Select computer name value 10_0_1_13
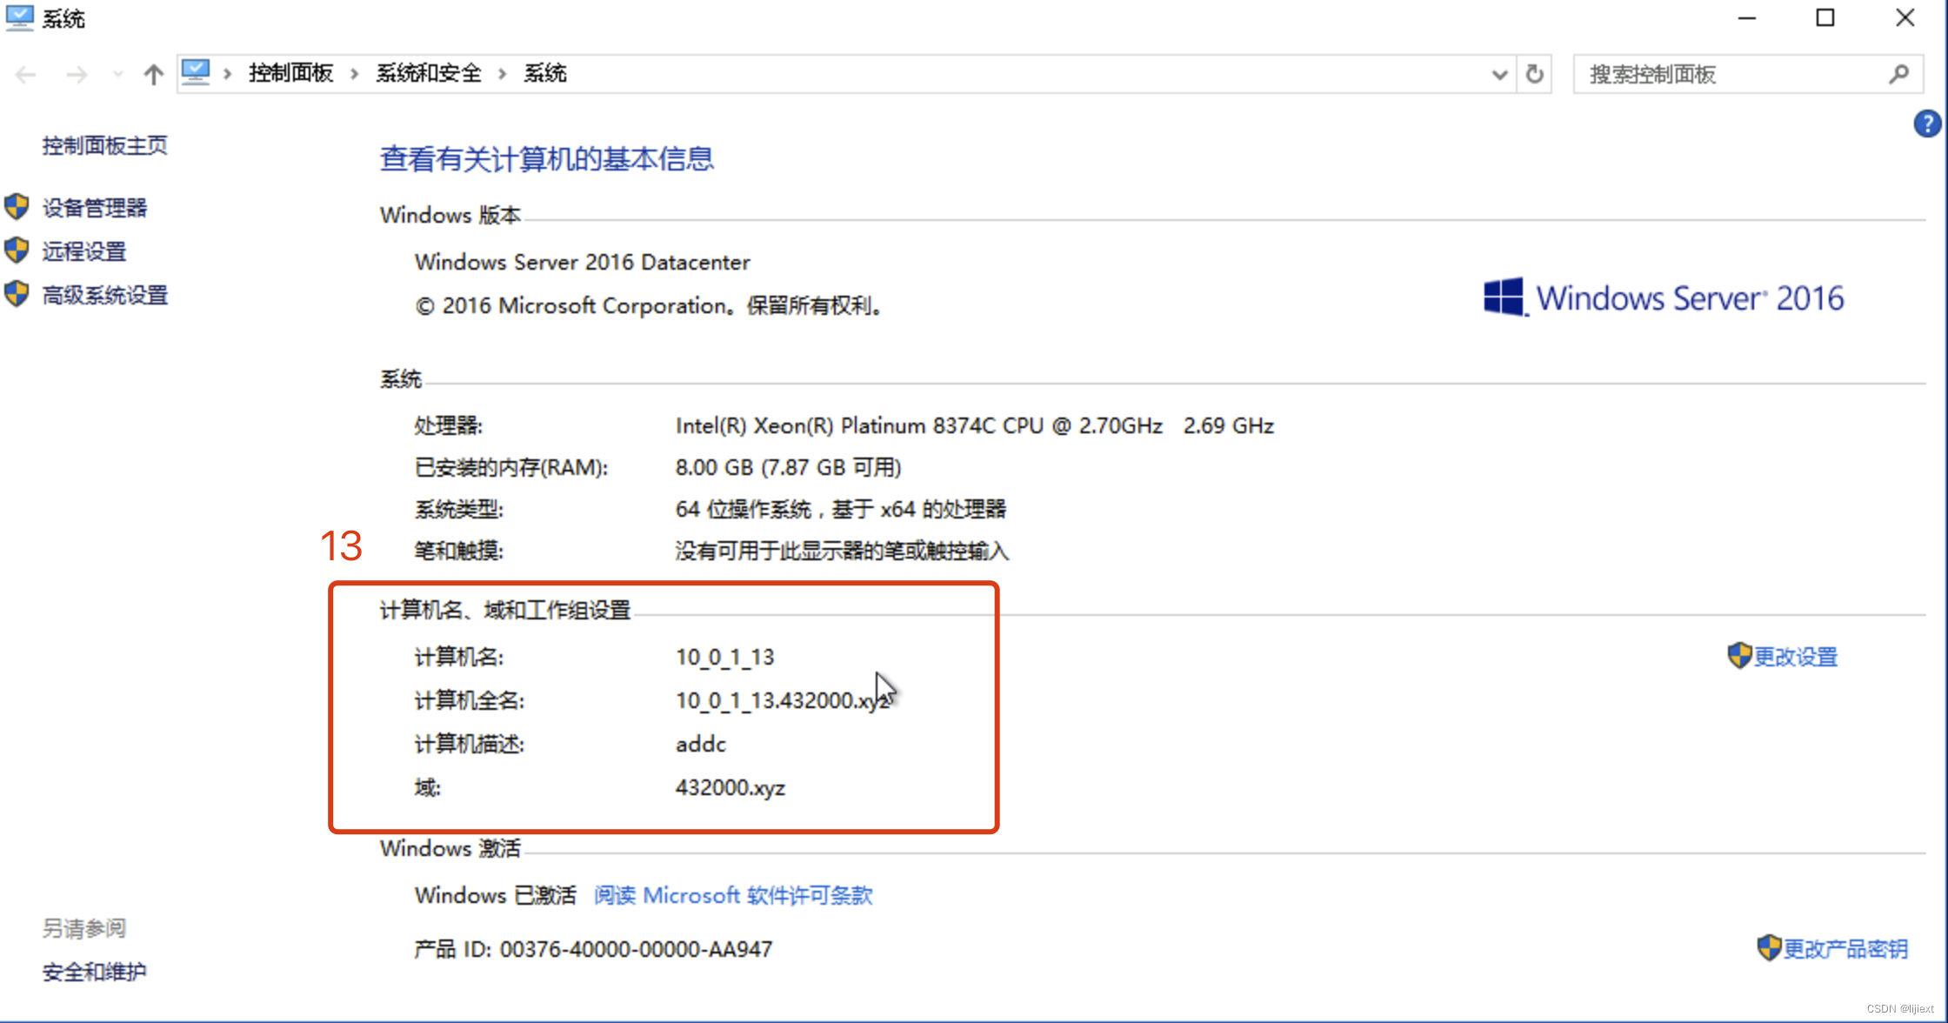Screen dimensions: 1948x1023 tap(725, 657)
